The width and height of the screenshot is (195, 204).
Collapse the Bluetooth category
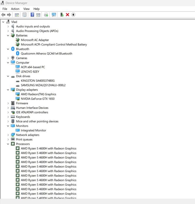[8, 49]
